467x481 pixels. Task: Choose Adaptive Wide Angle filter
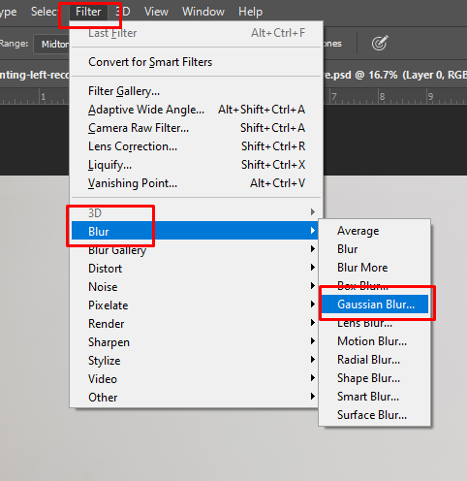[x=196, y=110]
